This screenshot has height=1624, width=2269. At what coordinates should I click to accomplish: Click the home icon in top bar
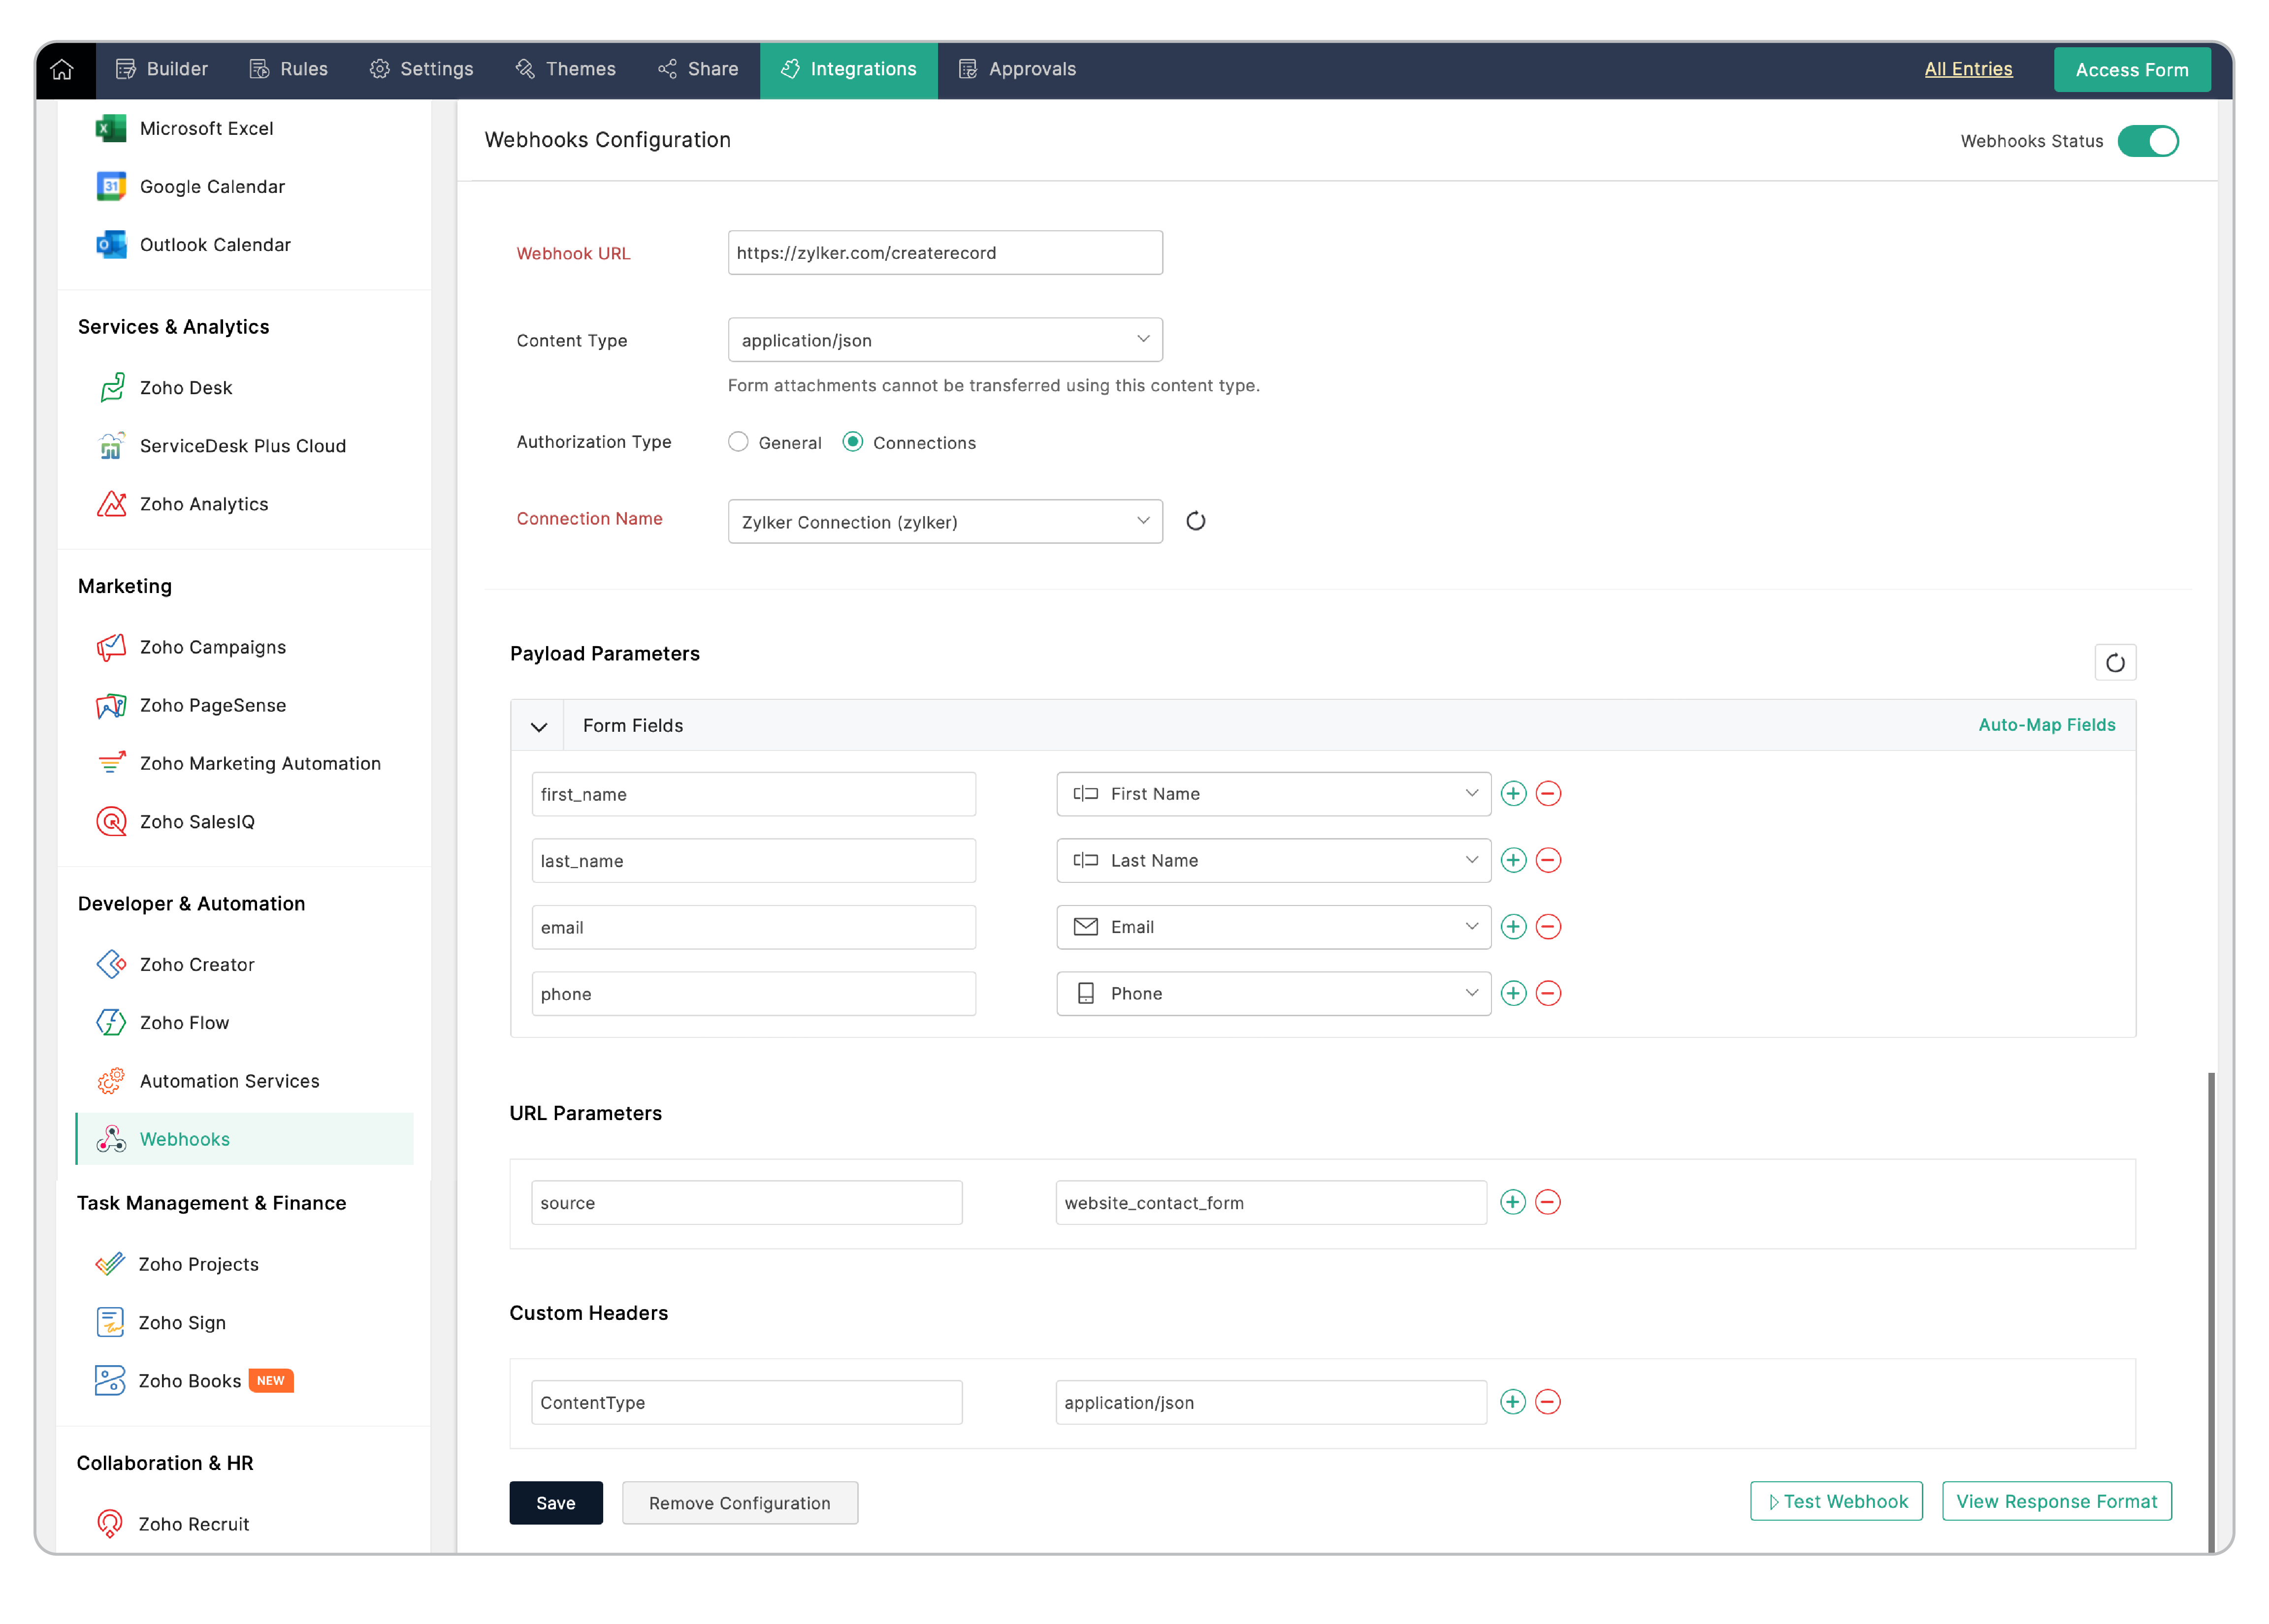62,69
